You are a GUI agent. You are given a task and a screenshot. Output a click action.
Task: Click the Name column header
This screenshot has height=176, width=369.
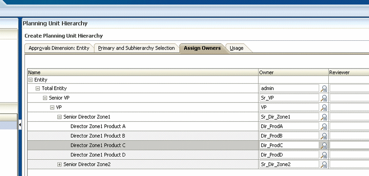143,72
